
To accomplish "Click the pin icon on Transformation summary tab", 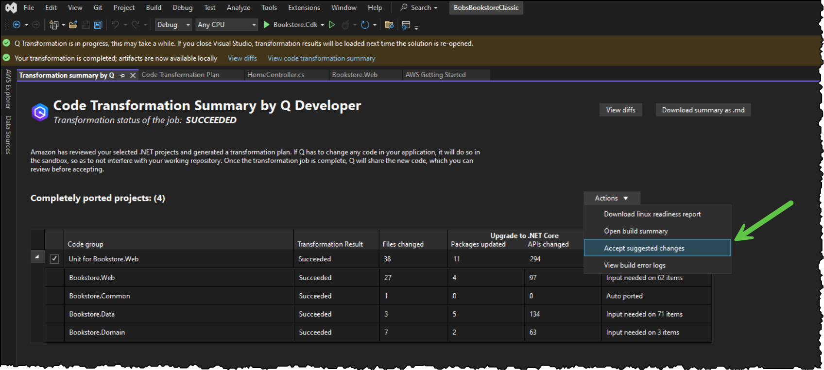I will [122, 75].
